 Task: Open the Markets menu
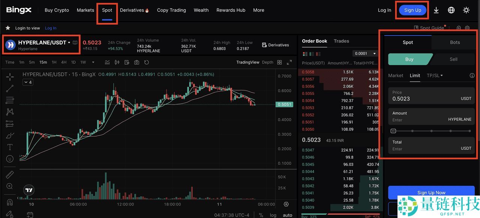[85, 10]
